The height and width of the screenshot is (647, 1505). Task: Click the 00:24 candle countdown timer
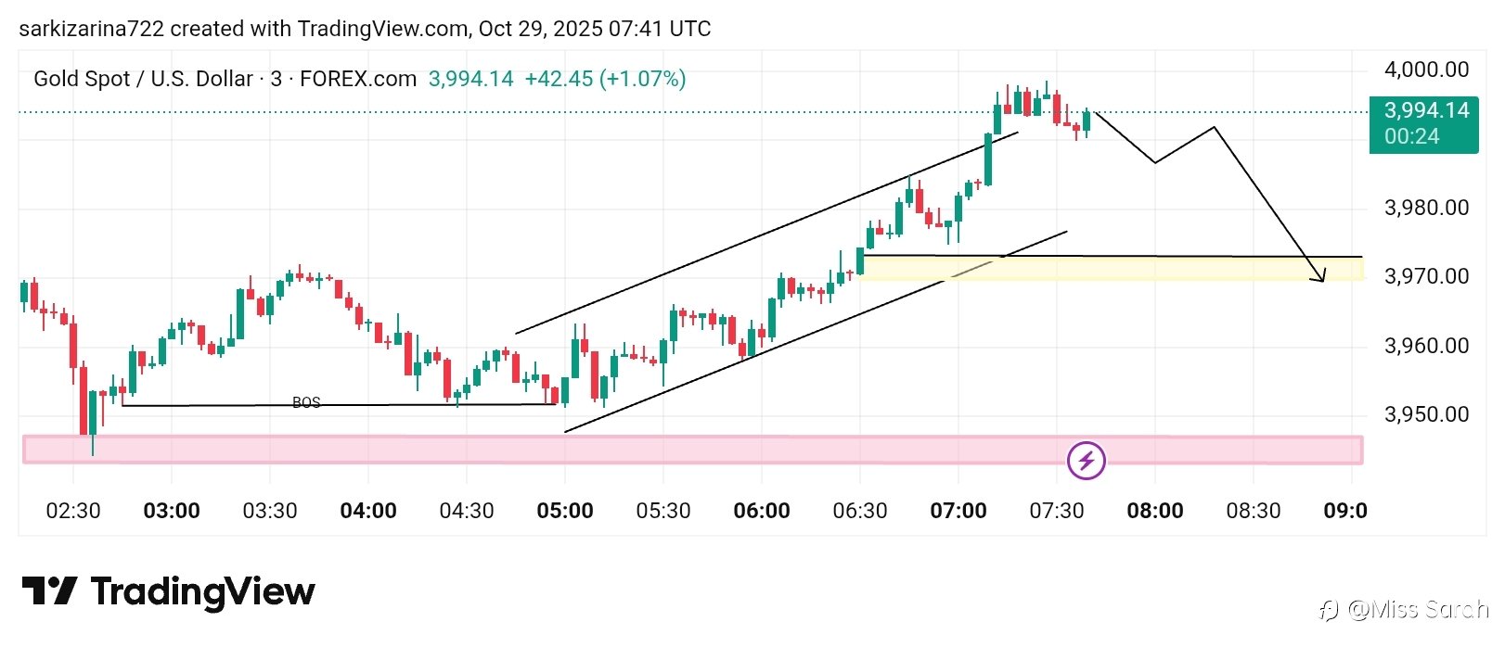pyautogui.click(x=1411, y=136)
